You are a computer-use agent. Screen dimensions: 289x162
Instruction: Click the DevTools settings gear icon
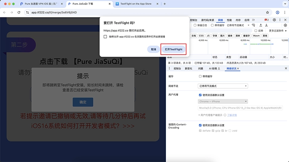(x=274, y=19)
